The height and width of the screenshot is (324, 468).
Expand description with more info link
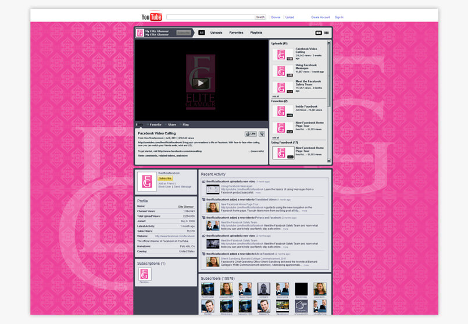tap(257, 151)
